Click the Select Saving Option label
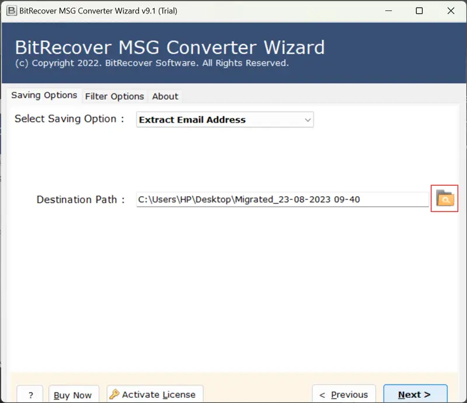 point(69,119)
